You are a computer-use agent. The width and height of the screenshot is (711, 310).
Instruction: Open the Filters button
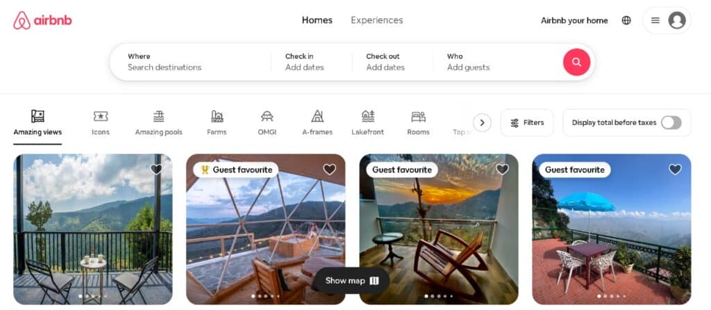(527, 122)
